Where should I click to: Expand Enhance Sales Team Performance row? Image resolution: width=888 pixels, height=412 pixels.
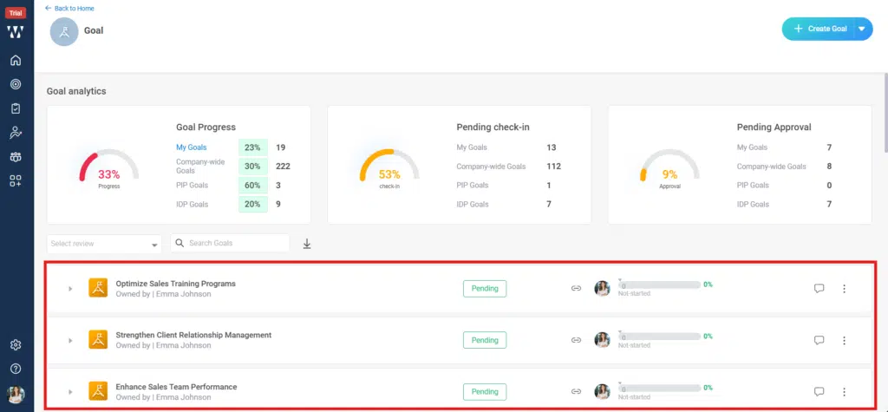point(70,391)
